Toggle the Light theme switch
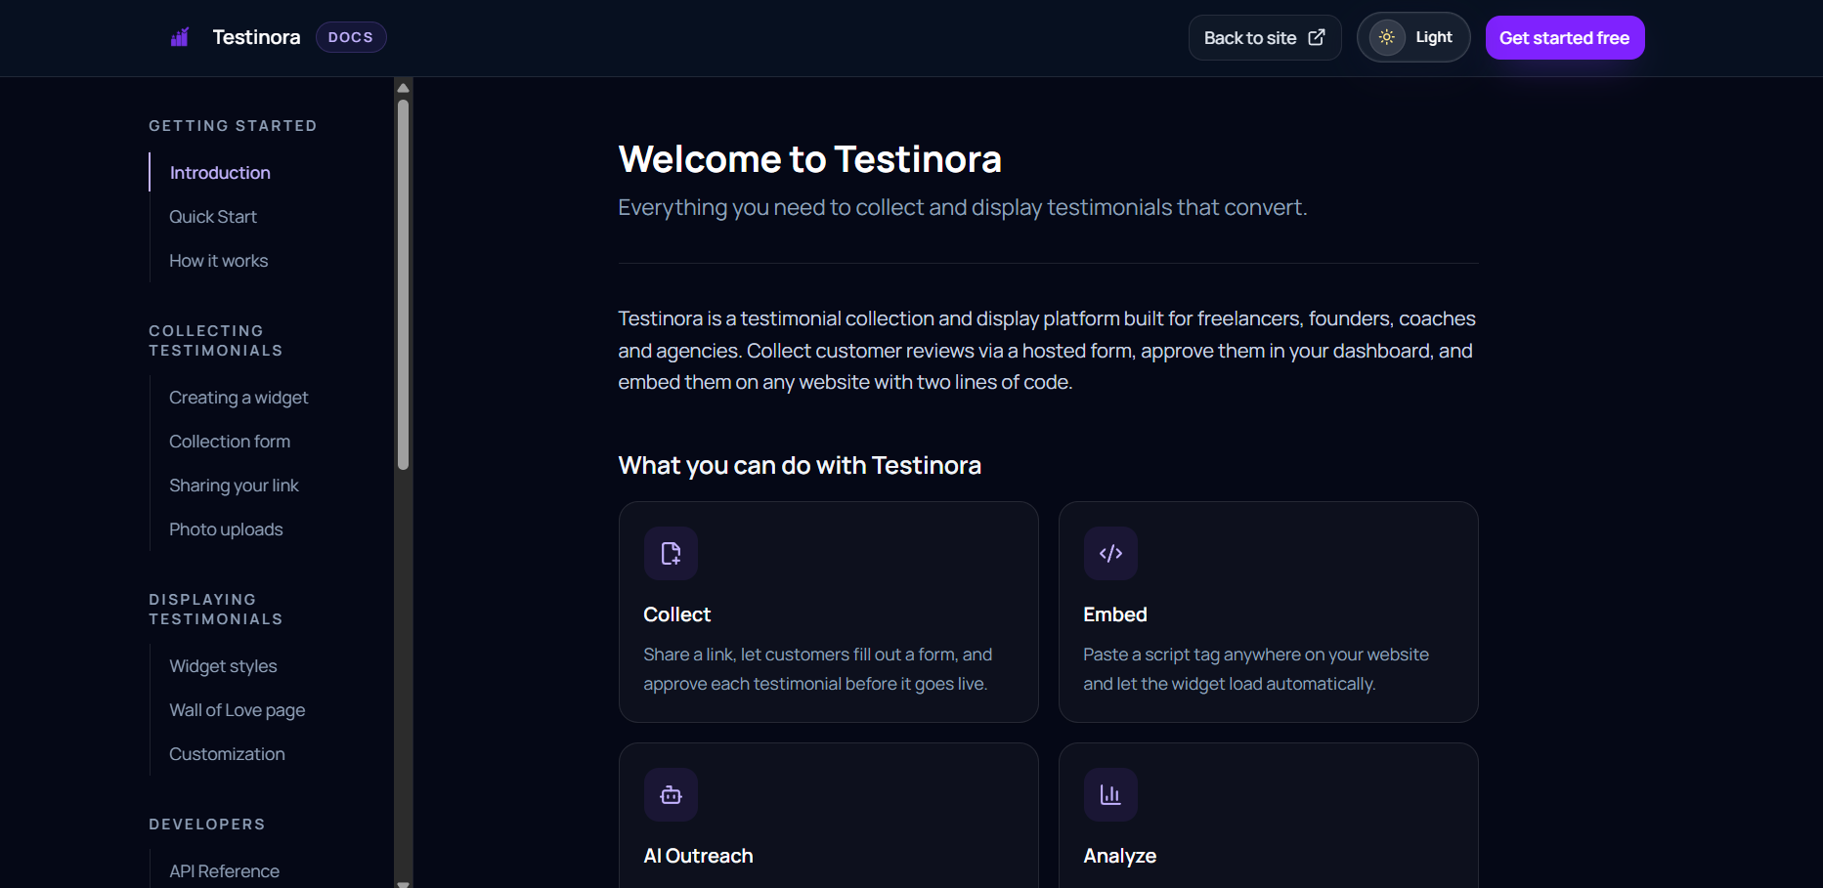 click(x=1413, y=36)
